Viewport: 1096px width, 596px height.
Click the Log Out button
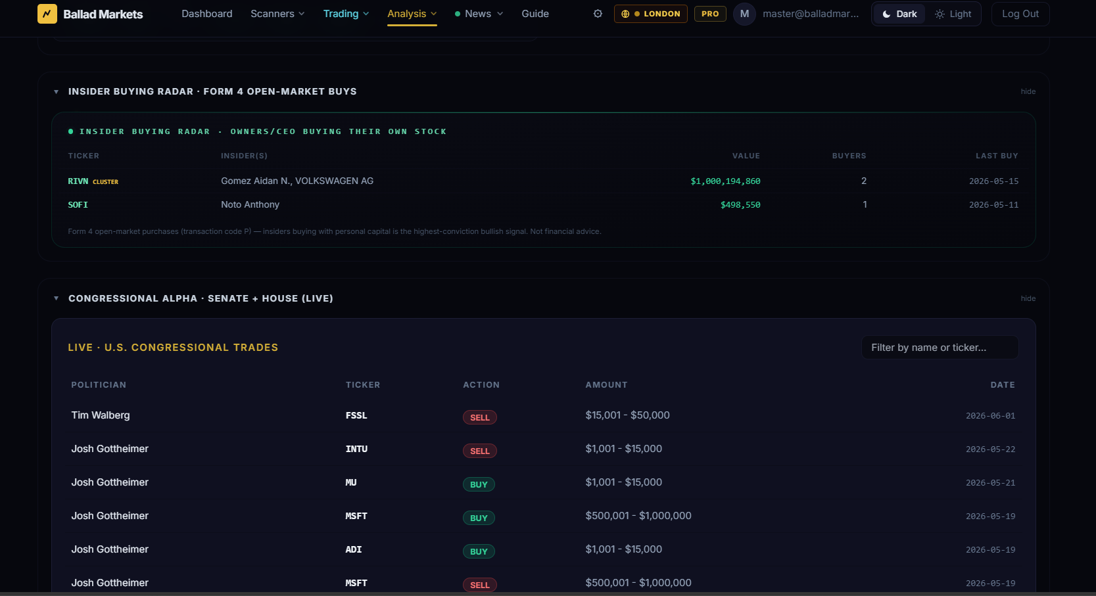pyautogui.click(x=1020, y=14)
